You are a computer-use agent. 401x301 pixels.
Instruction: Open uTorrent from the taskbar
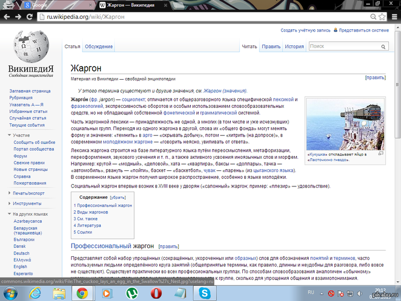[132, 294]
